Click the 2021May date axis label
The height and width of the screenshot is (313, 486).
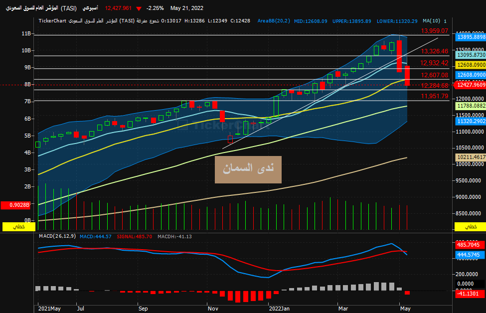49,309
